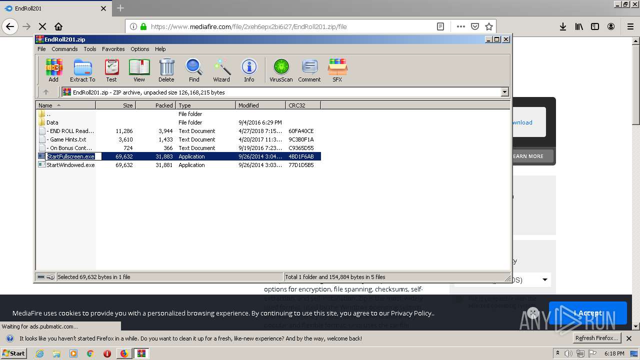Image resolution: width=640 pixels, height=360 pixels.
Task: Open the Favorites menu
Action: click(113, 49)
